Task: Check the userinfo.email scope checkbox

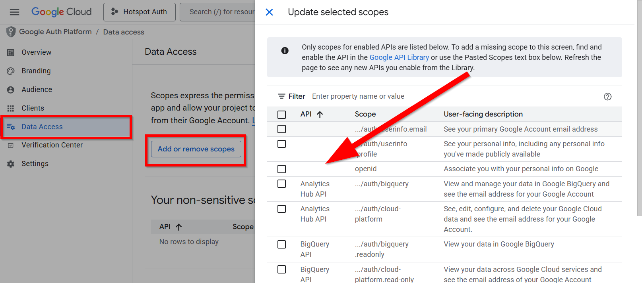Action: click(281, 129)
